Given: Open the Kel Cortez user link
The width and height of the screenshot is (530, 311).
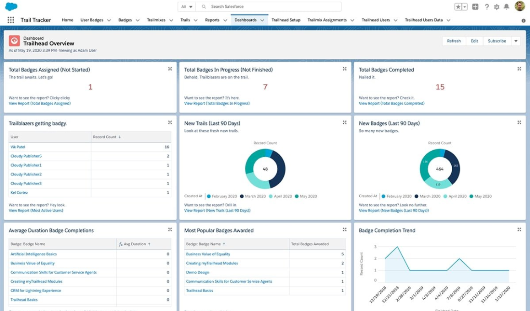Looking at the screenshot, I should [x=19, y=193].
